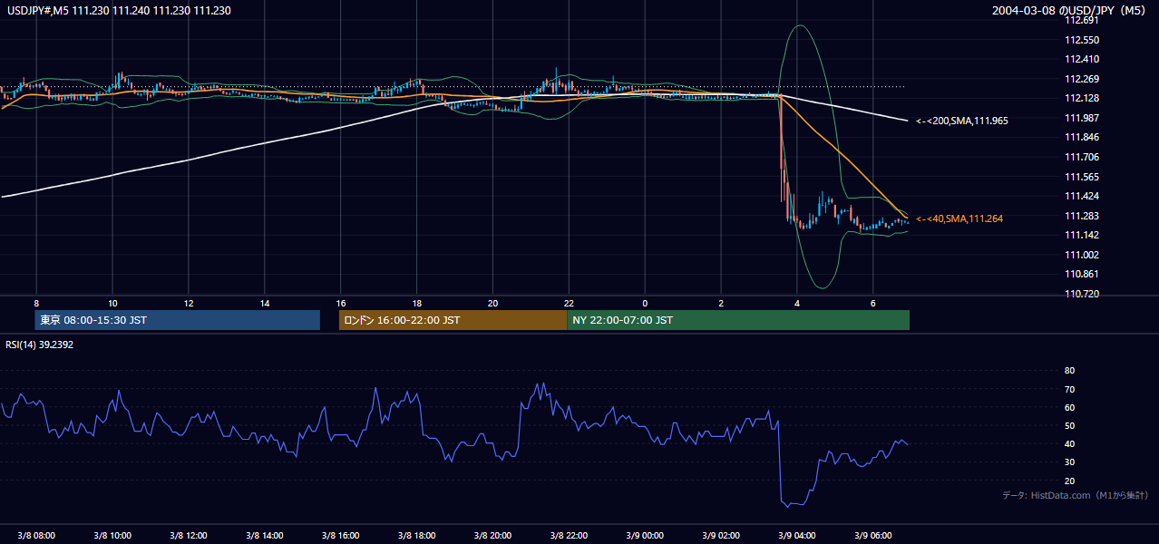1159x544 pixels.
Task: Click the HistData.com data source credit
Action: [1076, 495]
